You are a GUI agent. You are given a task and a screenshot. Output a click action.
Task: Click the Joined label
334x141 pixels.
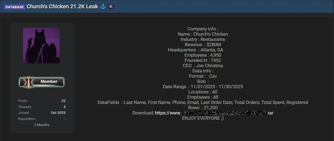click(x=24, y=113)
